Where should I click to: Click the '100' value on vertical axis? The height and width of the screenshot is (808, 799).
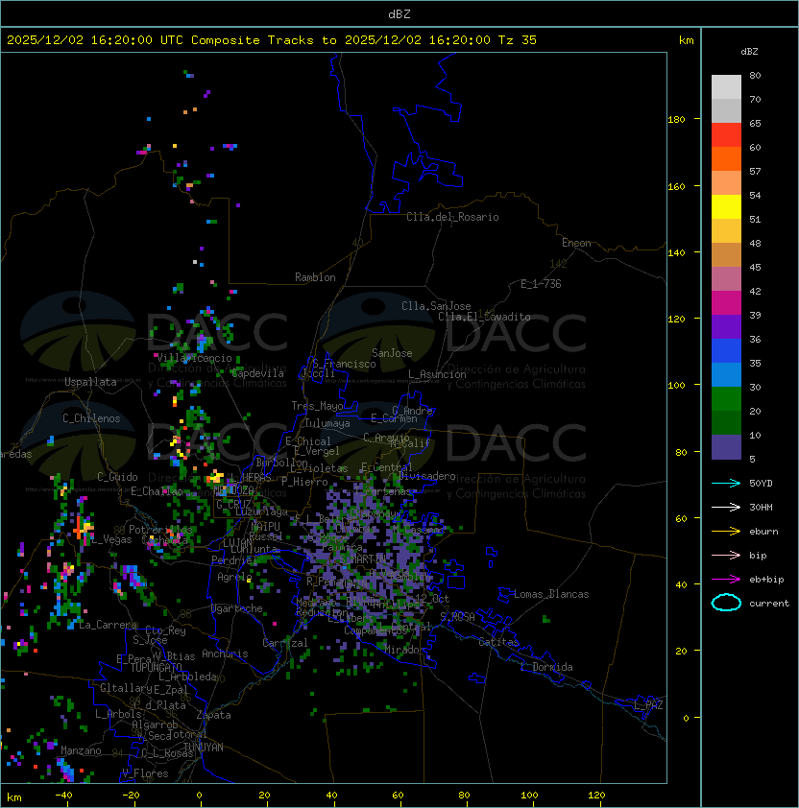(676, 386)
